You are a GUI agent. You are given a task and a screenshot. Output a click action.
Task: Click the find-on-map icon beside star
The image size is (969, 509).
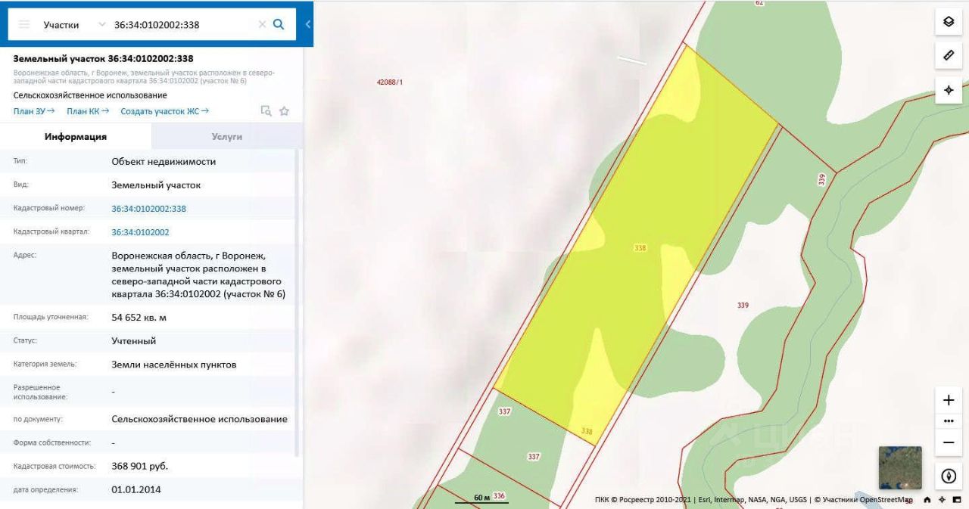tap(266, 111)
